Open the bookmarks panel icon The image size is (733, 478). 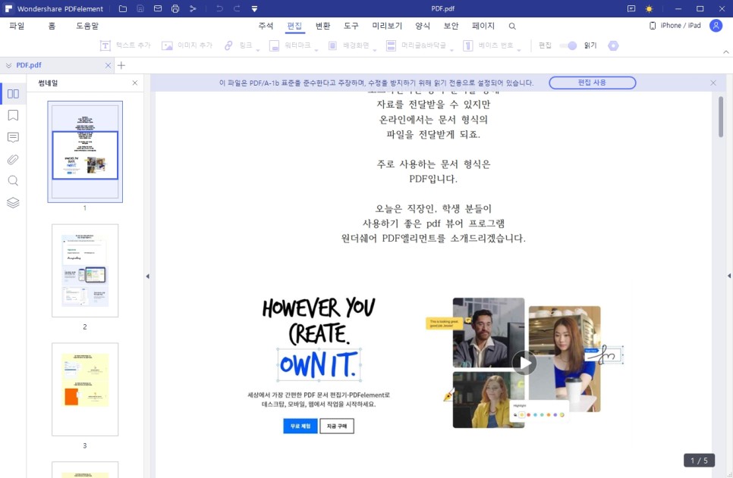click(x=13, y=115)
